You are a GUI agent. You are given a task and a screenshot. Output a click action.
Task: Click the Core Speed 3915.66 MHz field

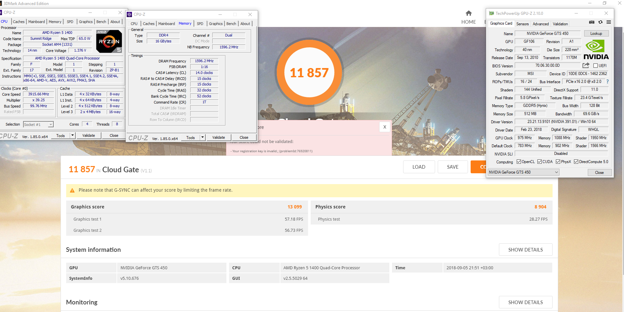point(39,94)
